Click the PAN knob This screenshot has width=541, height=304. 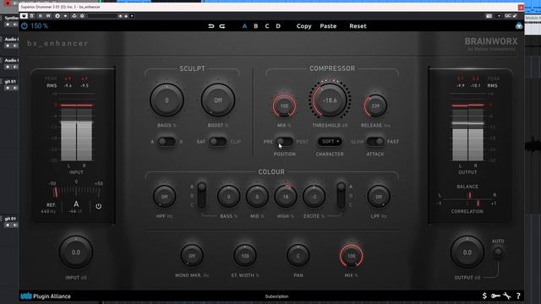point(298,256)
